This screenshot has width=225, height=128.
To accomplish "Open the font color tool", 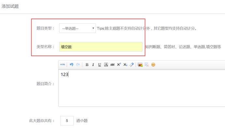I will coord(106,65).
